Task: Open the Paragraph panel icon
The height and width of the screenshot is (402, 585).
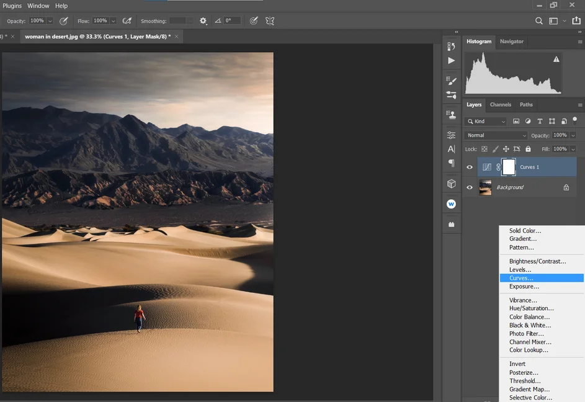Action: point(451,164)
